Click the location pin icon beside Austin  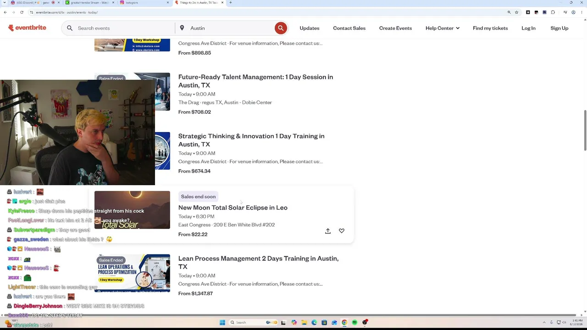pos(182,28)
